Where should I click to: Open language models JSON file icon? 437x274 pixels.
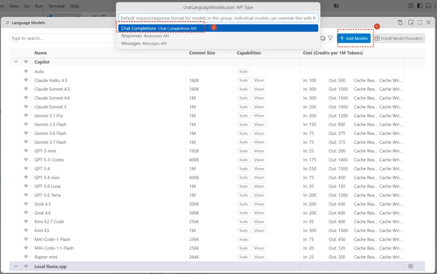(400, 23)
